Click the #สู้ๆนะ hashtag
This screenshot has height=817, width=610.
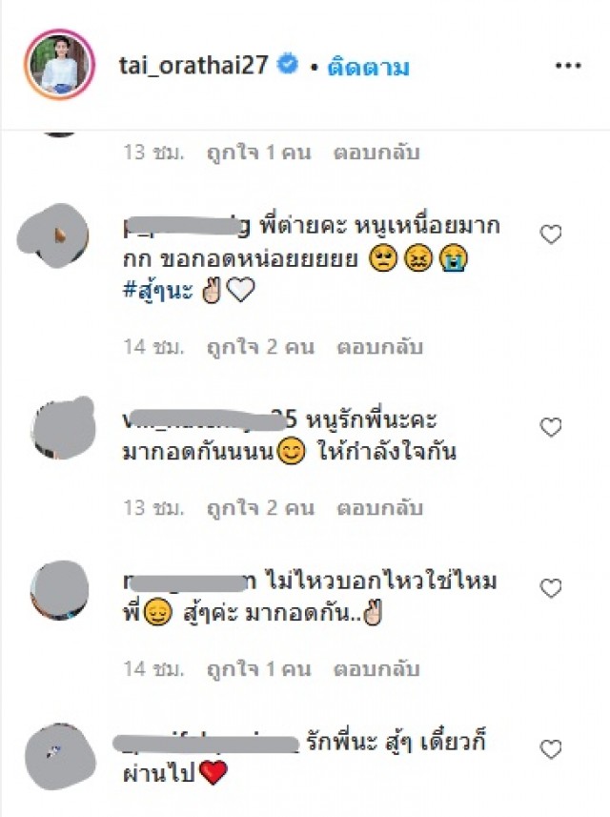(x=158, y=290)
